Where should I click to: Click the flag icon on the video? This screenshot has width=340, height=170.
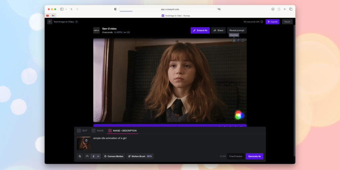coord(238,40)
